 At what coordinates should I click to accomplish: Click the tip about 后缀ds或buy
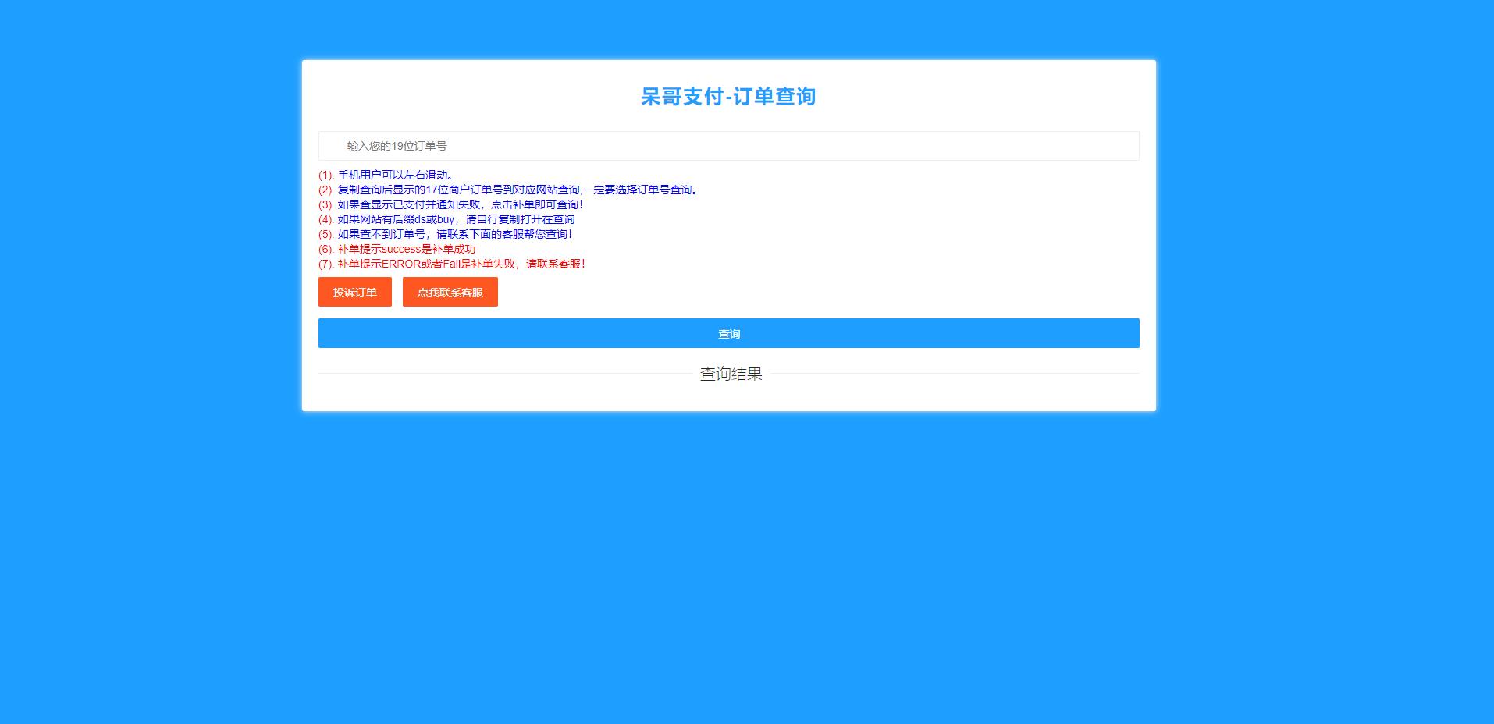[455, 220]
